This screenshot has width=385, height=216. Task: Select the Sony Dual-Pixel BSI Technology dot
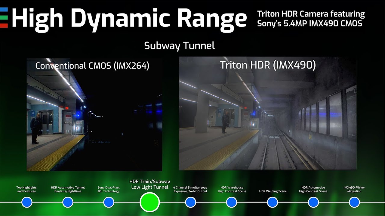coord(109,202)
